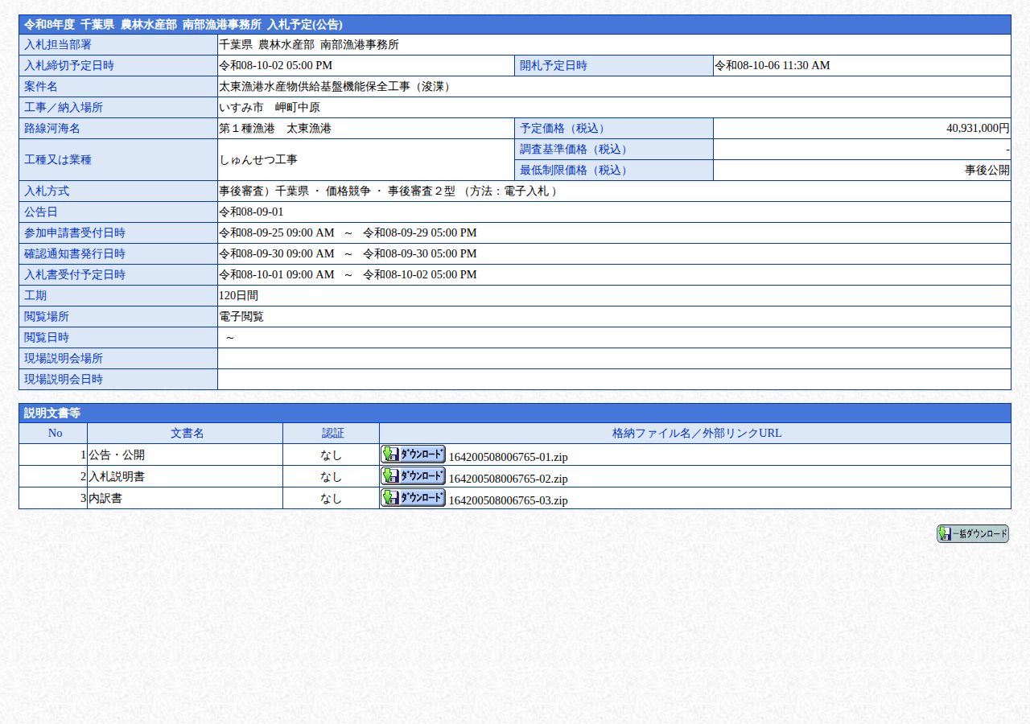Click the closing time 令和08-10-02 05:00 PM

tap(275, 65)
